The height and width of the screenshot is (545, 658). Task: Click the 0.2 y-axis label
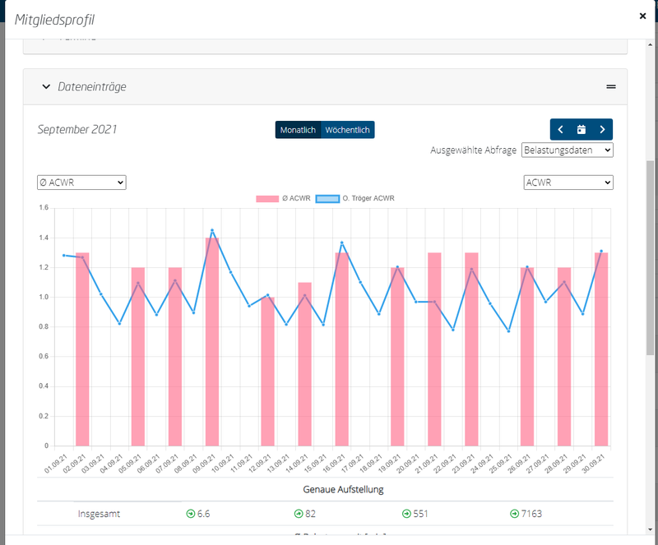click(x=44, y=416)
